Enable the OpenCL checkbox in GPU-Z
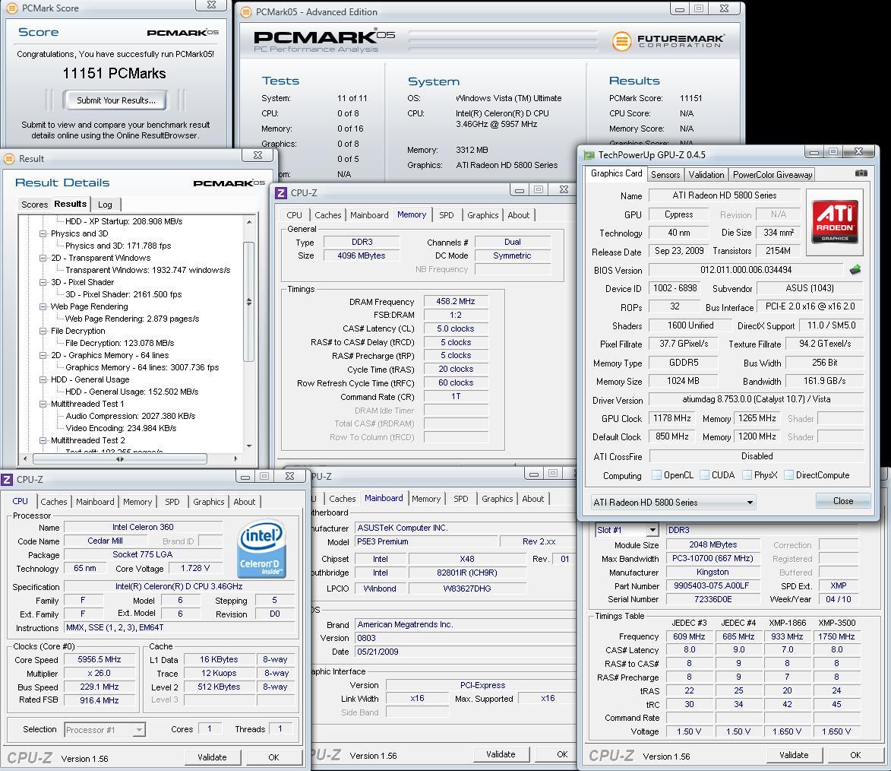 657,475
